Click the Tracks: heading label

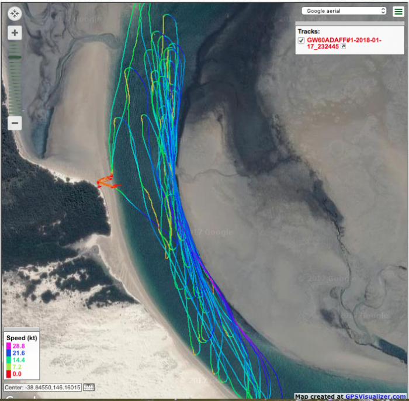click(x=309, y=32)
